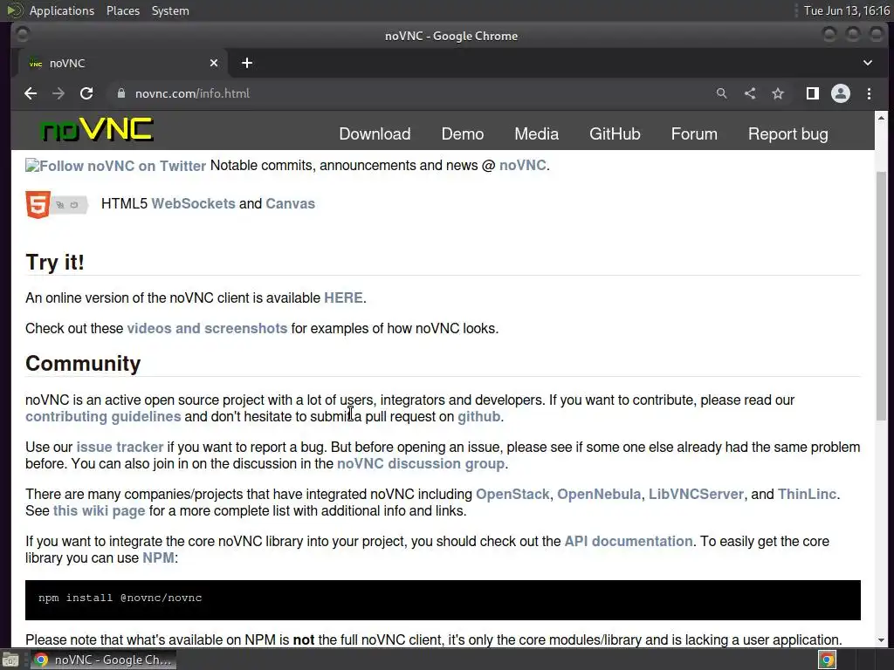The width and height of the screenshot is (894, 670).
Task: Open the contributing guidelines link
Action: click(103, 416)
